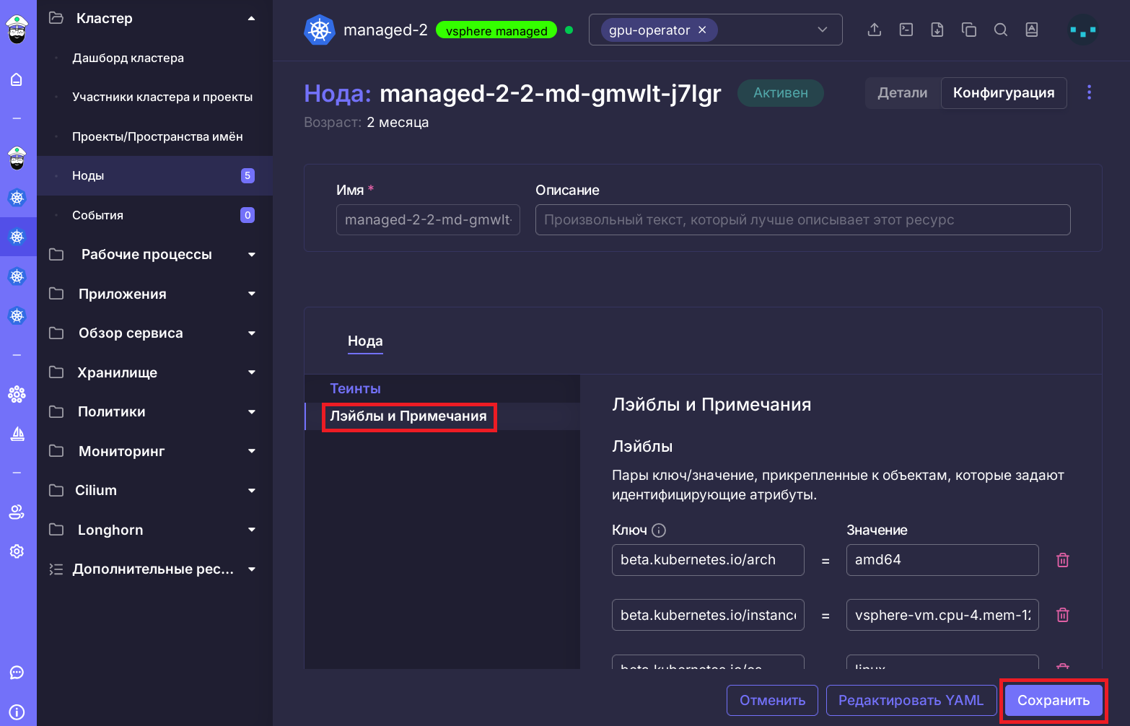
Task: Open the kubectl shell terminal icon
Action: [906, 30]
